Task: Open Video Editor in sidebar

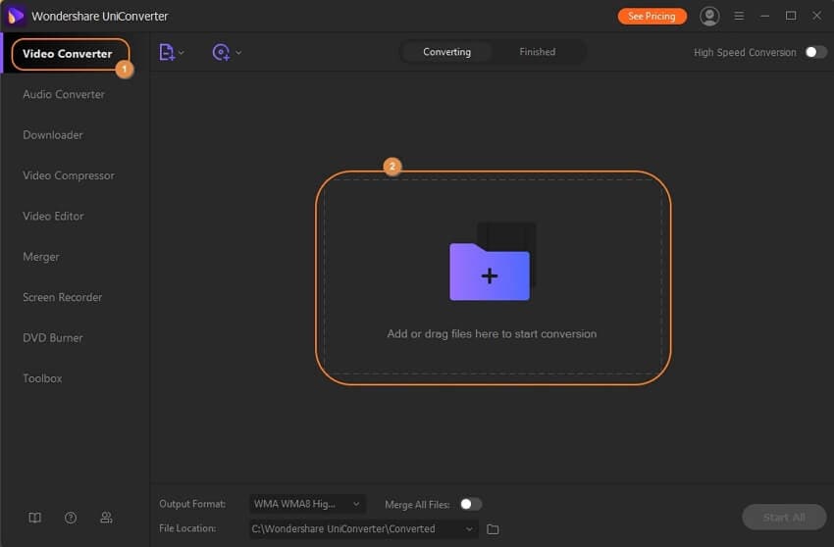Action: click(x=53, y=217)
